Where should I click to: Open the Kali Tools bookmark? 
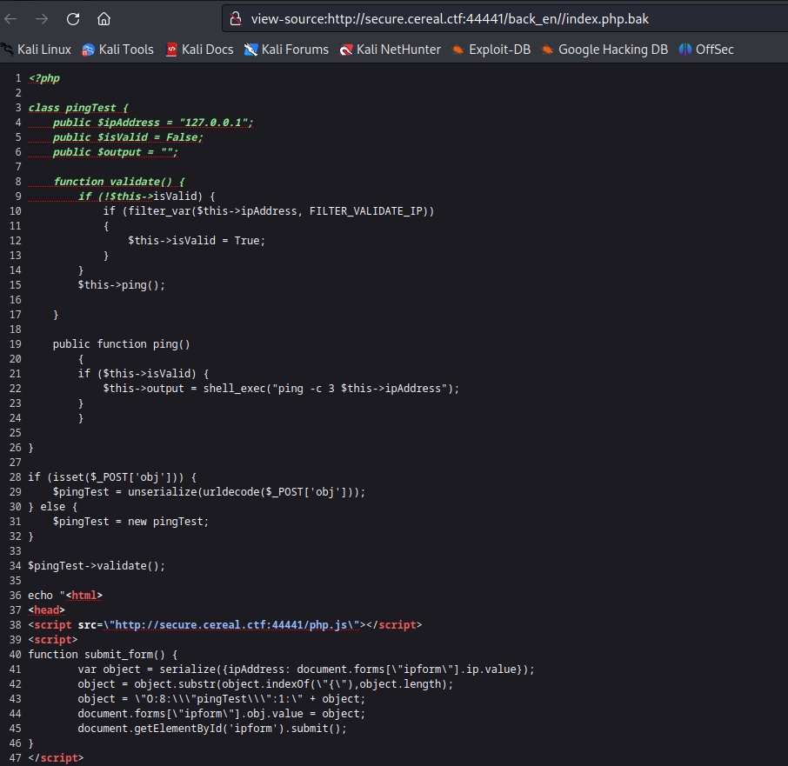tap(117, 50)
